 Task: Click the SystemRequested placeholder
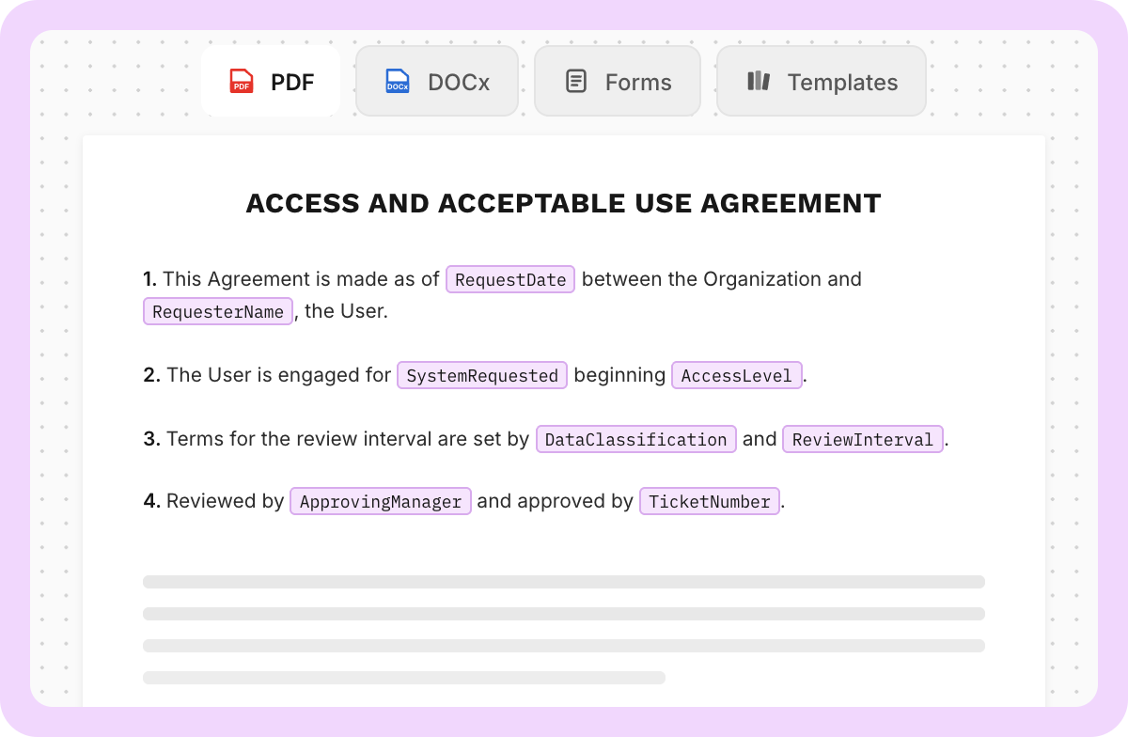coord(482,376)
